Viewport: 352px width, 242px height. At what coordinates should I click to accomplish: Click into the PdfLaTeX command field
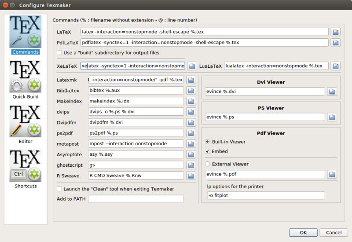click(204, 42)
